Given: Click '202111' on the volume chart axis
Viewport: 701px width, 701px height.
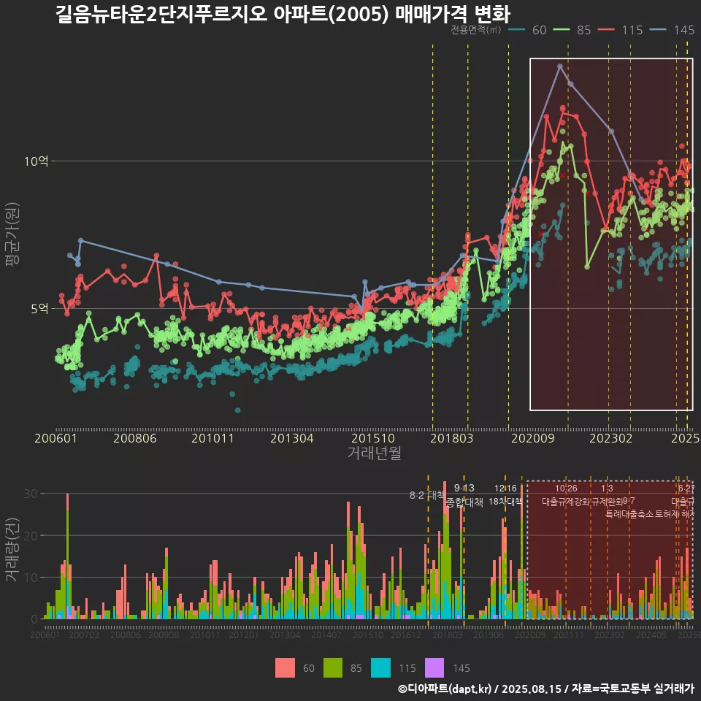Looking at the screenshot, I should click(569, 635).
